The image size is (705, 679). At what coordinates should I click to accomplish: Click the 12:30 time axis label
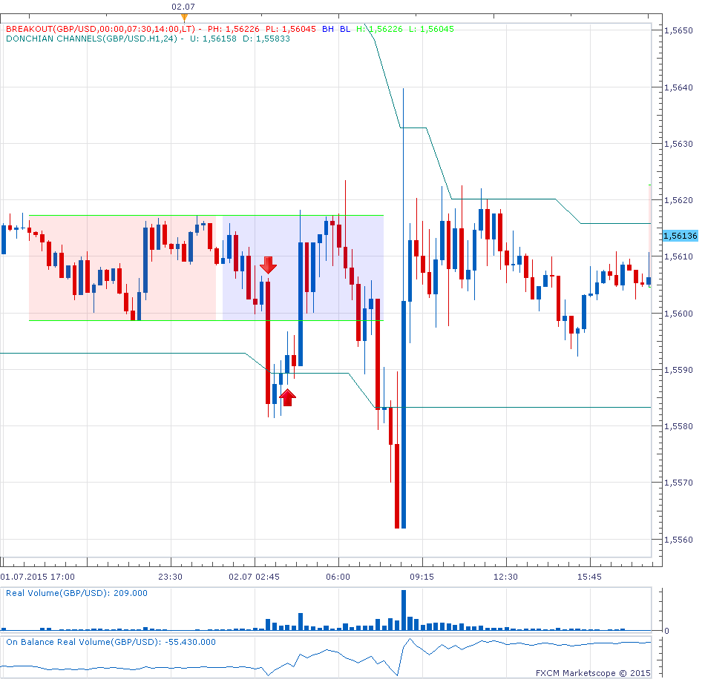click(x=506, y=577)
